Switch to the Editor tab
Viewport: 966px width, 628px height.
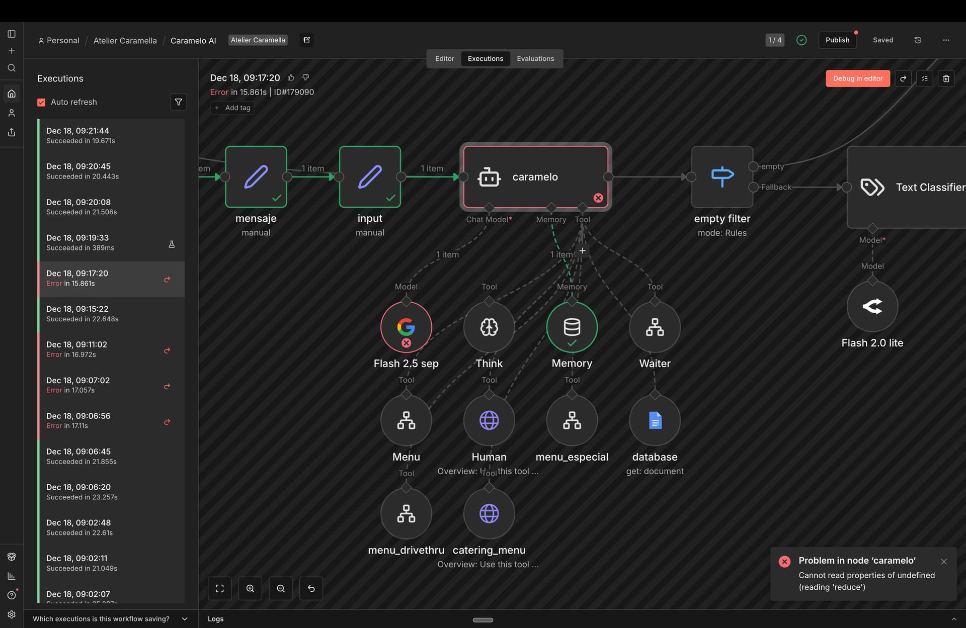[444, 59]
